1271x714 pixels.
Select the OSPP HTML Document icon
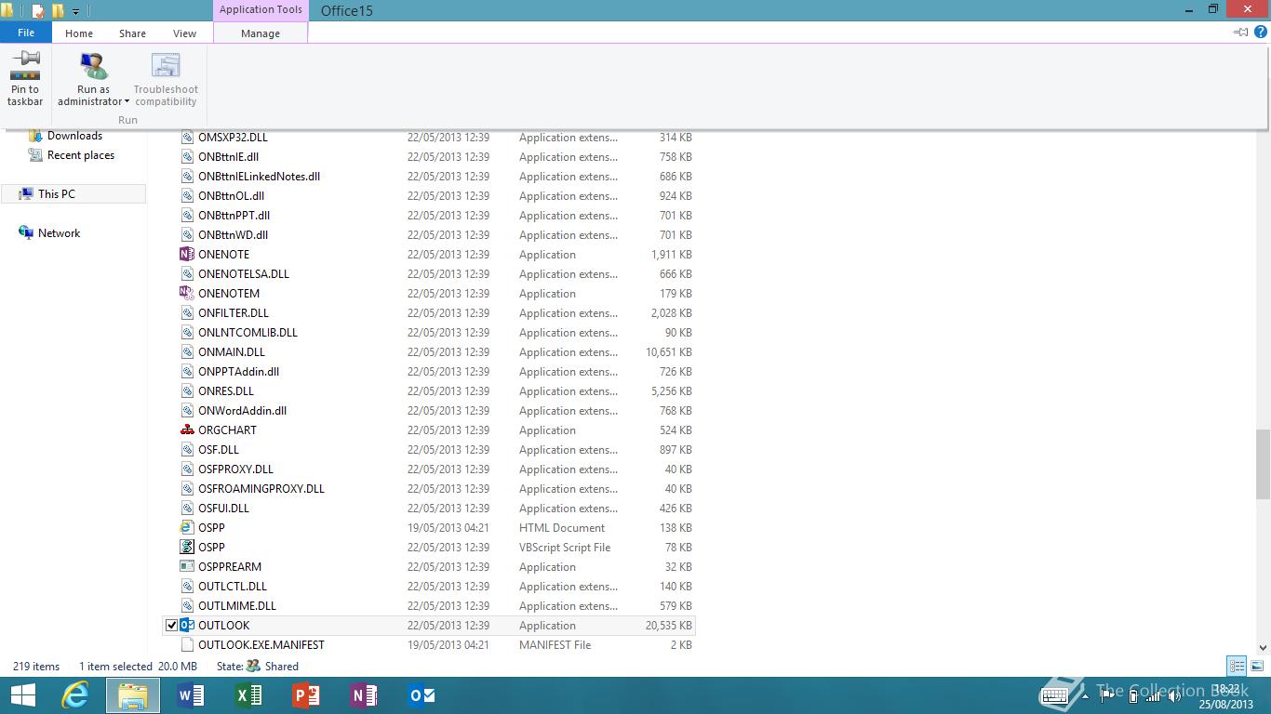[186, 527]
